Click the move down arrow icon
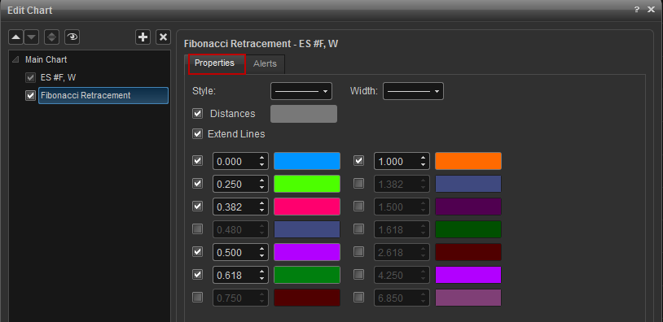The width and height of the screenshot is (663, 322). click(32, 37)
